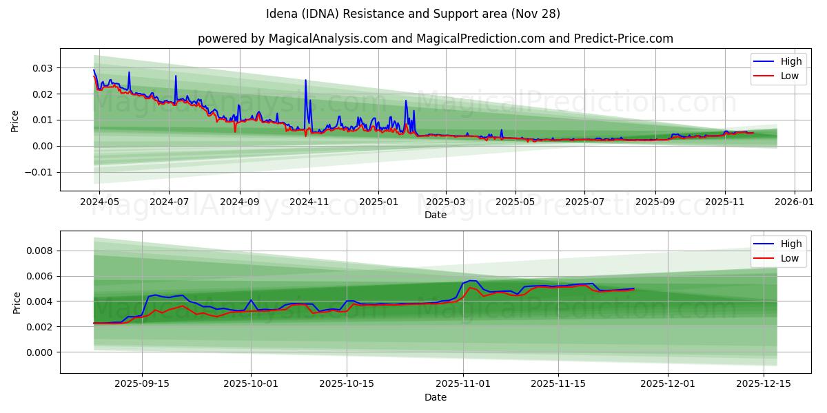
Task: Select the High legend entry in the top chart
Action: coord(790,61)
